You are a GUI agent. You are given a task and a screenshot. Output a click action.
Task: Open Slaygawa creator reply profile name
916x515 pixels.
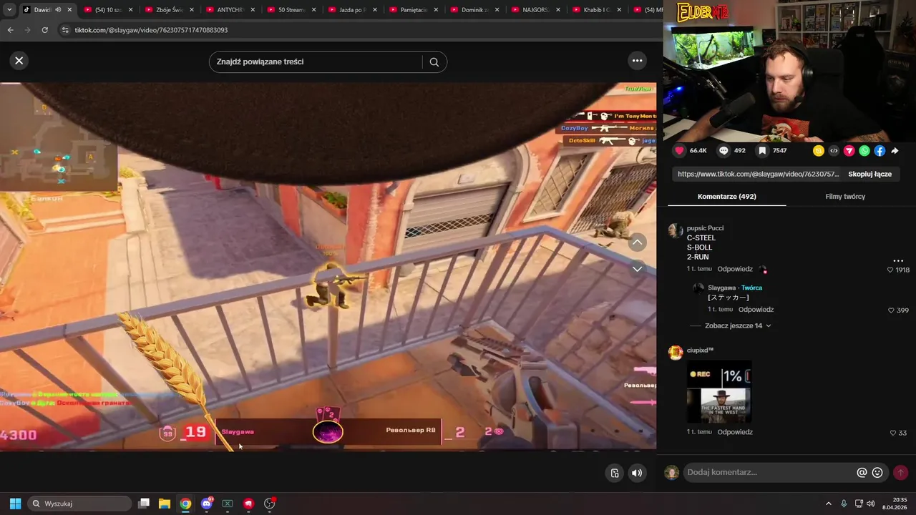(x=722, y=288)
